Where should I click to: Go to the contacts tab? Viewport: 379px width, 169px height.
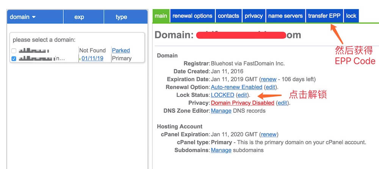pyautogui.click(x=228, y=16)
